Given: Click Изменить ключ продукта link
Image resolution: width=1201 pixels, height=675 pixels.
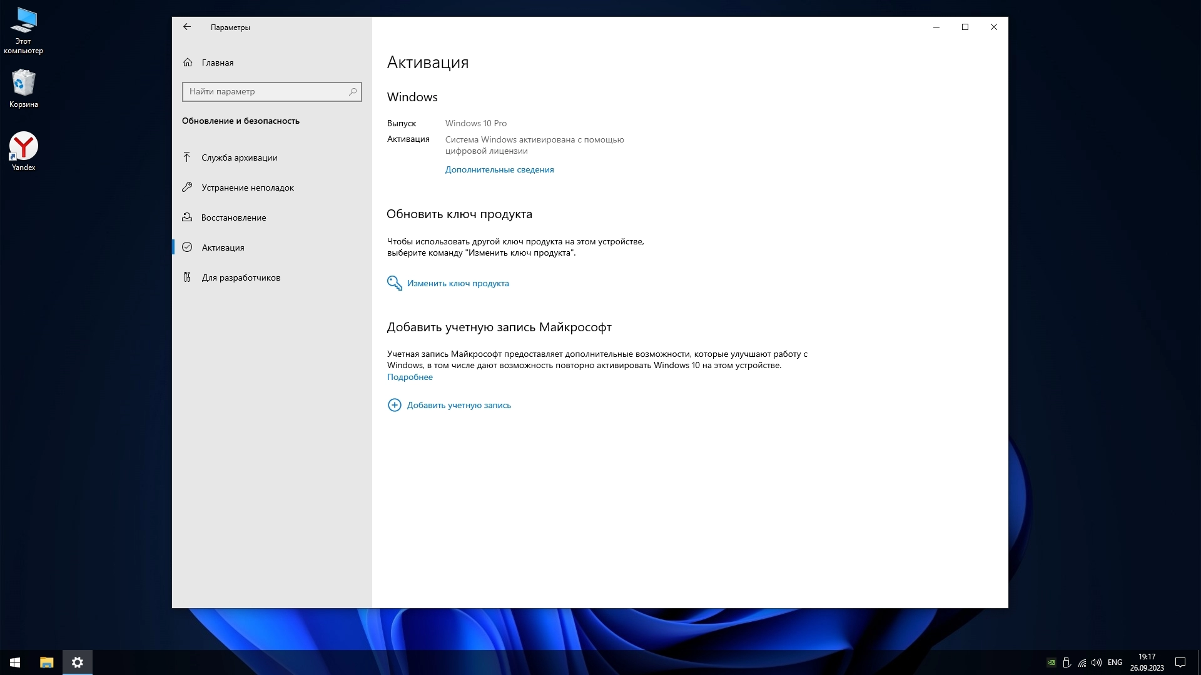Looking at the screenshot, I should [457, 283].
